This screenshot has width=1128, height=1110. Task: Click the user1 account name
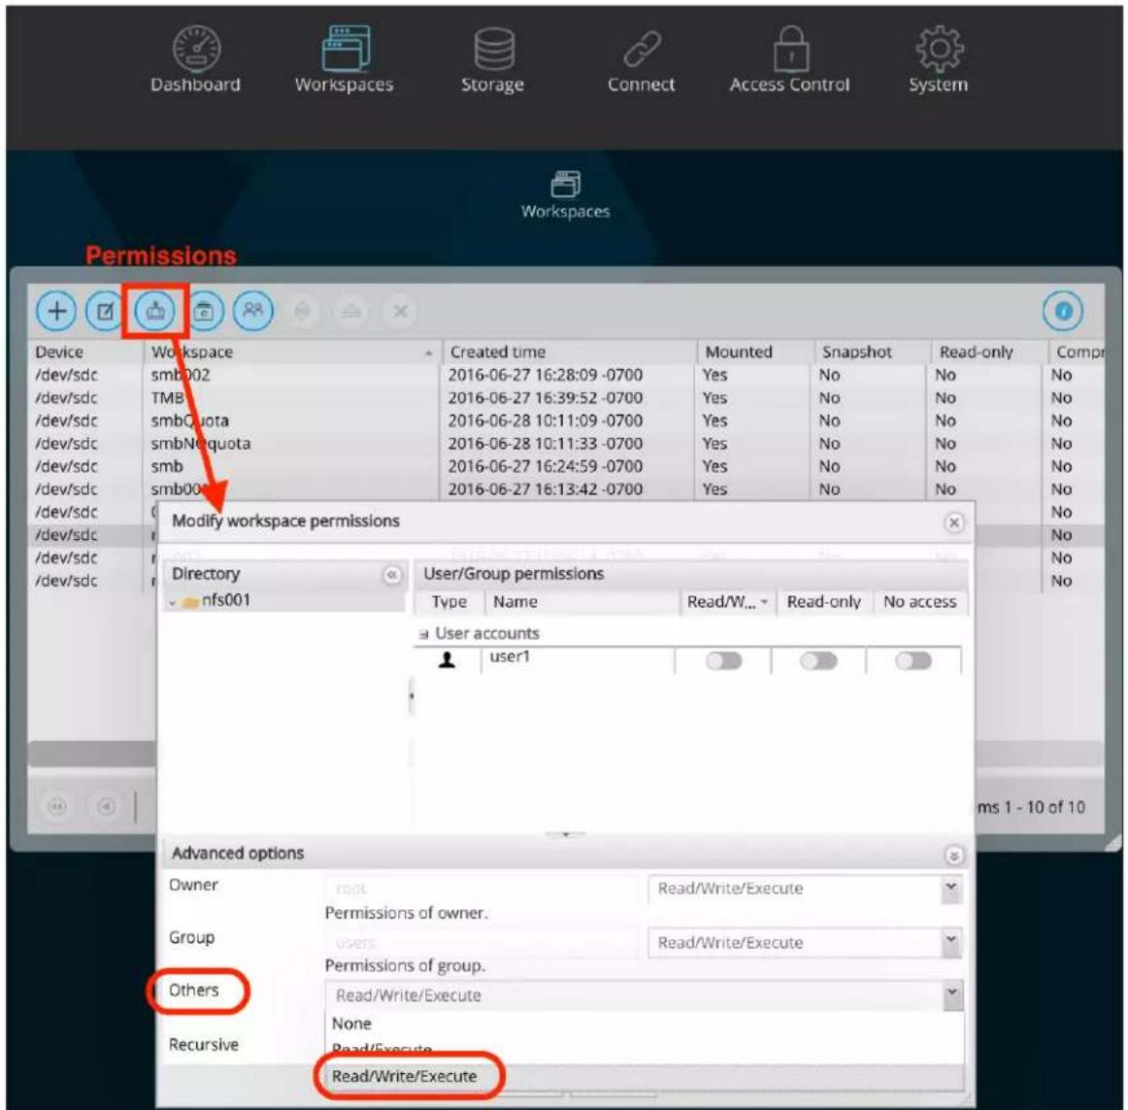point(510,656)
